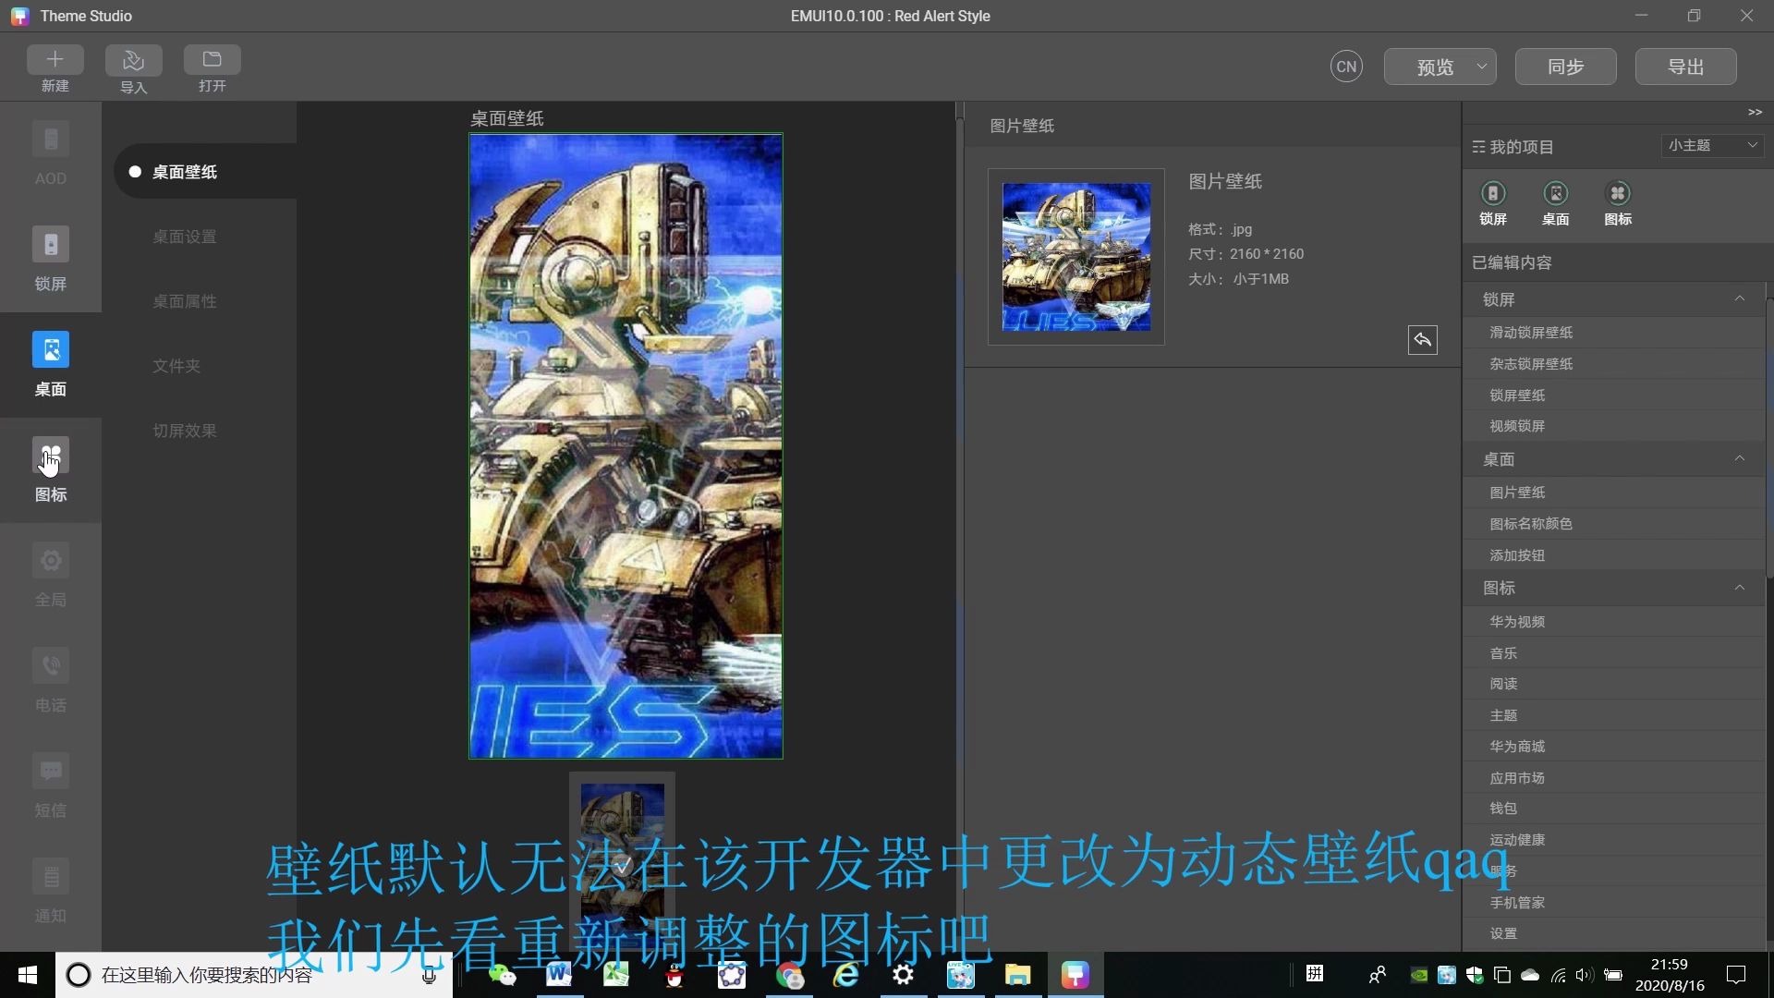Screen dimensions: 1774x998
Task: Click Theme Studio taskbar icon
Action: coord(1075,975)
